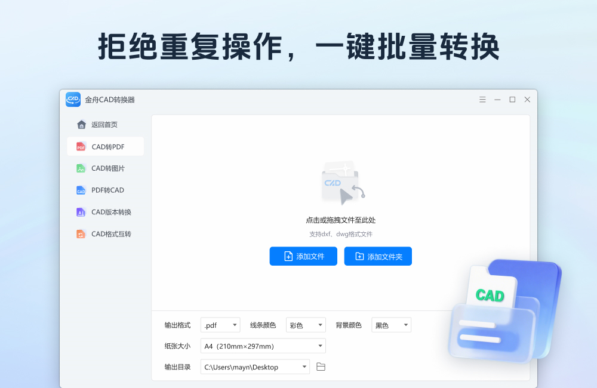Go to the PDF转CAD section
This screenshot has width=597, height=388.
[x=107, y=190]
